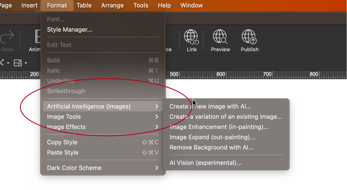
Task: Click the Redo arrow icon
Action: coord(7,37)
